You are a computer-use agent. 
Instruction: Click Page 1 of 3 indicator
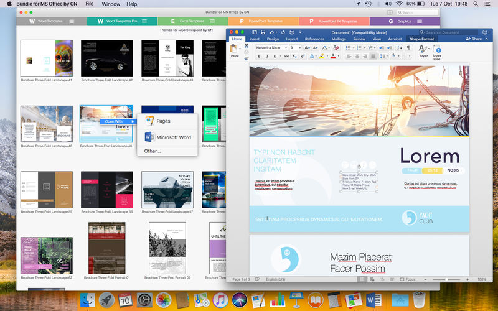click(x=241, y=279)
